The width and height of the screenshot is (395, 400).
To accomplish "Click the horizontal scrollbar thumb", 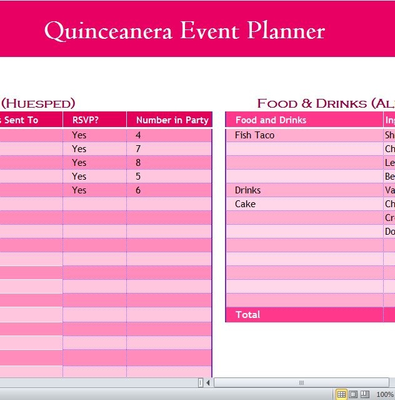I will (302, 382).
